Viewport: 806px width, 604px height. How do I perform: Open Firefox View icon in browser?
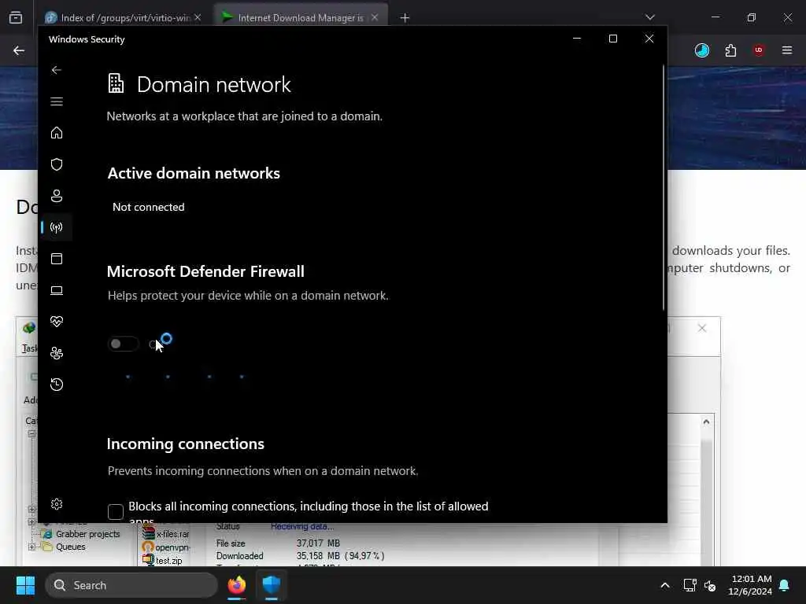16,18
